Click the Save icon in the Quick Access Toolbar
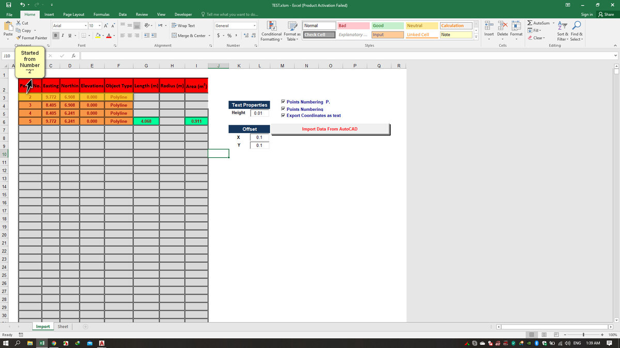Image resolution: width=620 pixels, height=348 pixels. (9, 5)
